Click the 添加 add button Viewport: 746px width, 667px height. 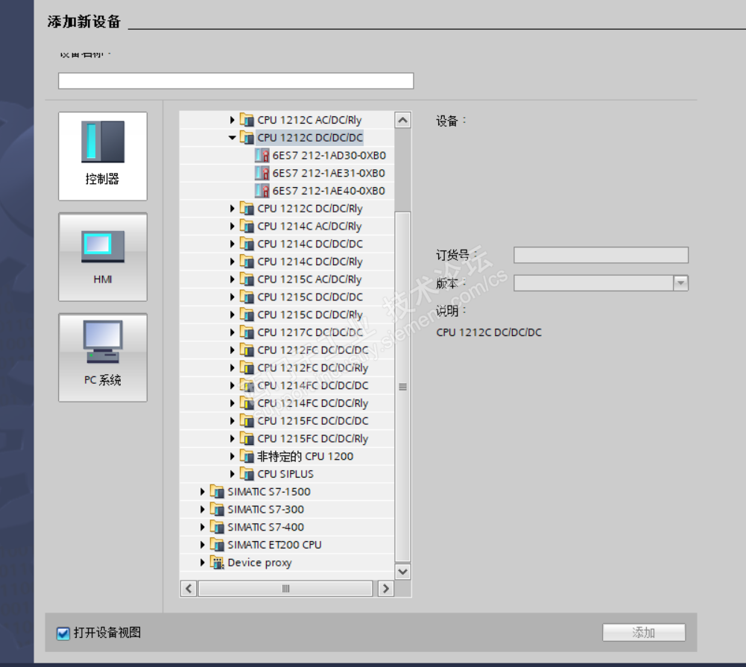pos(644,632)
